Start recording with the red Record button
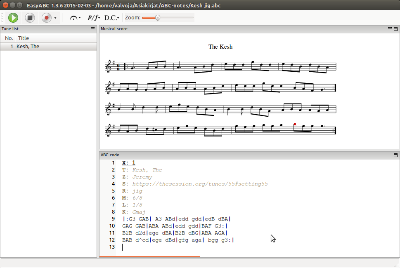 tap(46, 18)
